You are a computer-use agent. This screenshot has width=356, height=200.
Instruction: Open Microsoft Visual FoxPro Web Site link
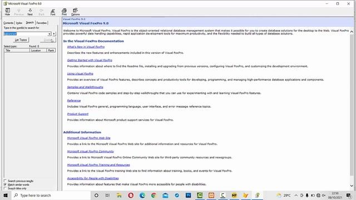coord(89,138)
